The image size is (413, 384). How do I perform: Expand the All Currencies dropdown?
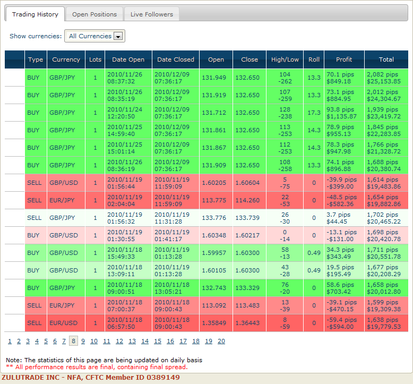click(x=94, y=36)
